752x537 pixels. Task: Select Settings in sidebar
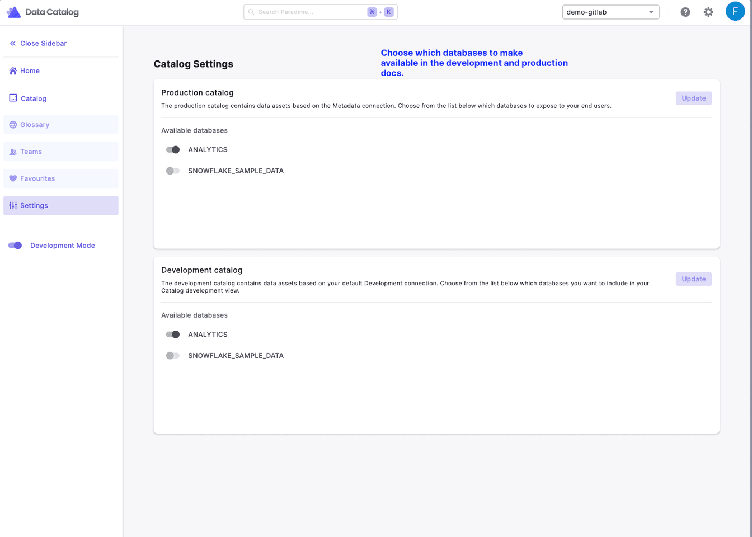61,205
